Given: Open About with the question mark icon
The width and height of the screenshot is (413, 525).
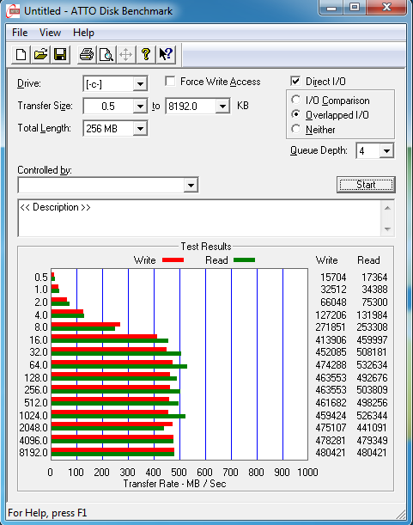Looking at the screenshot, I should (x=146, y=54).
